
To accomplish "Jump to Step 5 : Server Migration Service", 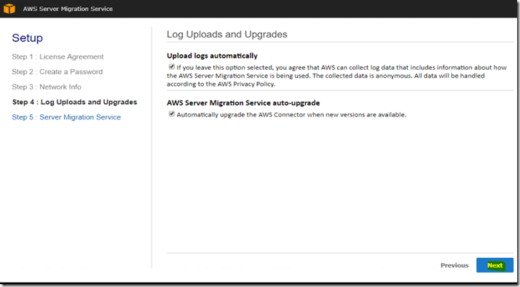I will pyautogui.click(x=66, y=117).
